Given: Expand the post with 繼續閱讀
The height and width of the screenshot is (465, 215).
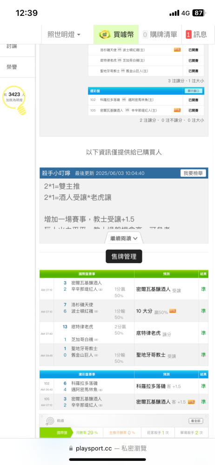Looking at the screenshot, I should pyautogui.click(x=124, y=238).
